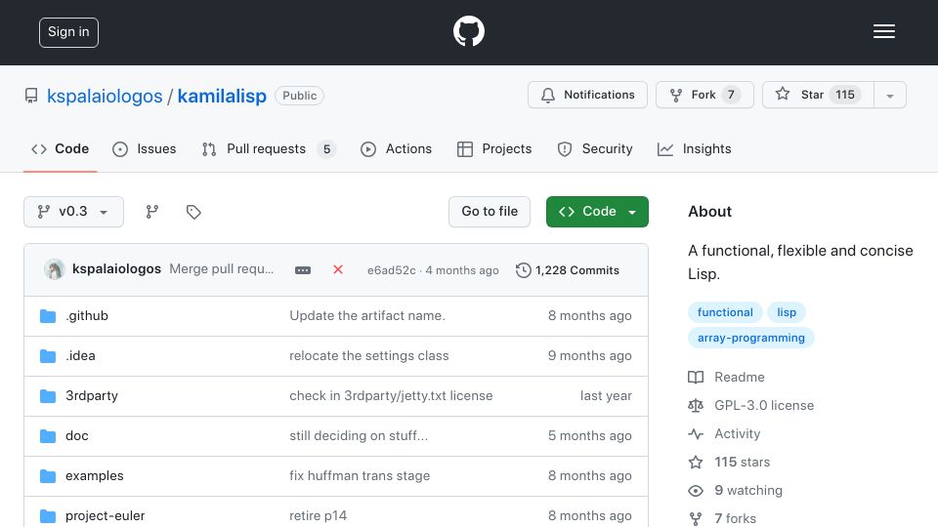The width and height of the screenshot is (938, 527).
Task: Open 'fix huffman trans stage' commit
Action: (360, 475)
